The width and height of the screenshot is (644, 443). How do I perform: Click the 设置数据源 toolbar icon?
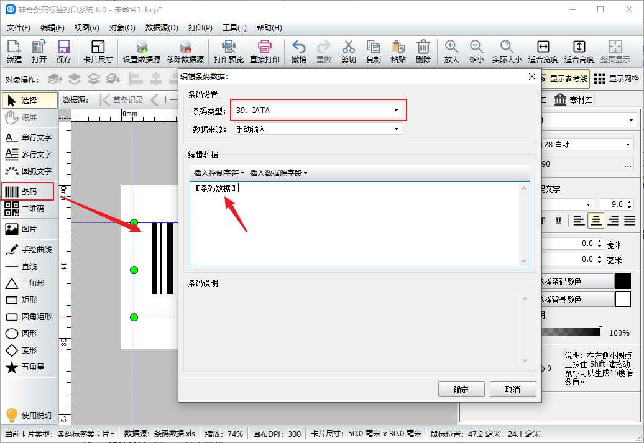pos(142,52)
